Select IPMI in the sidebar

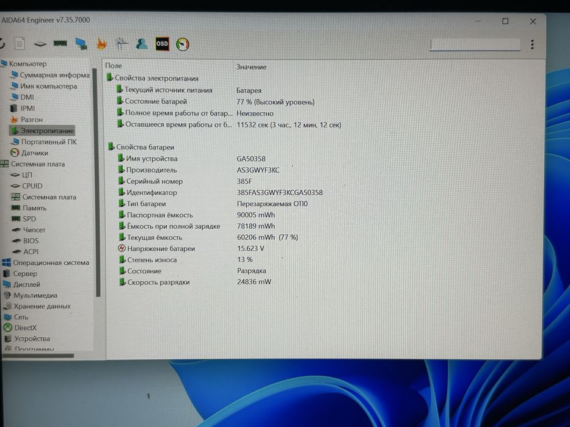(x=23, y=108)
